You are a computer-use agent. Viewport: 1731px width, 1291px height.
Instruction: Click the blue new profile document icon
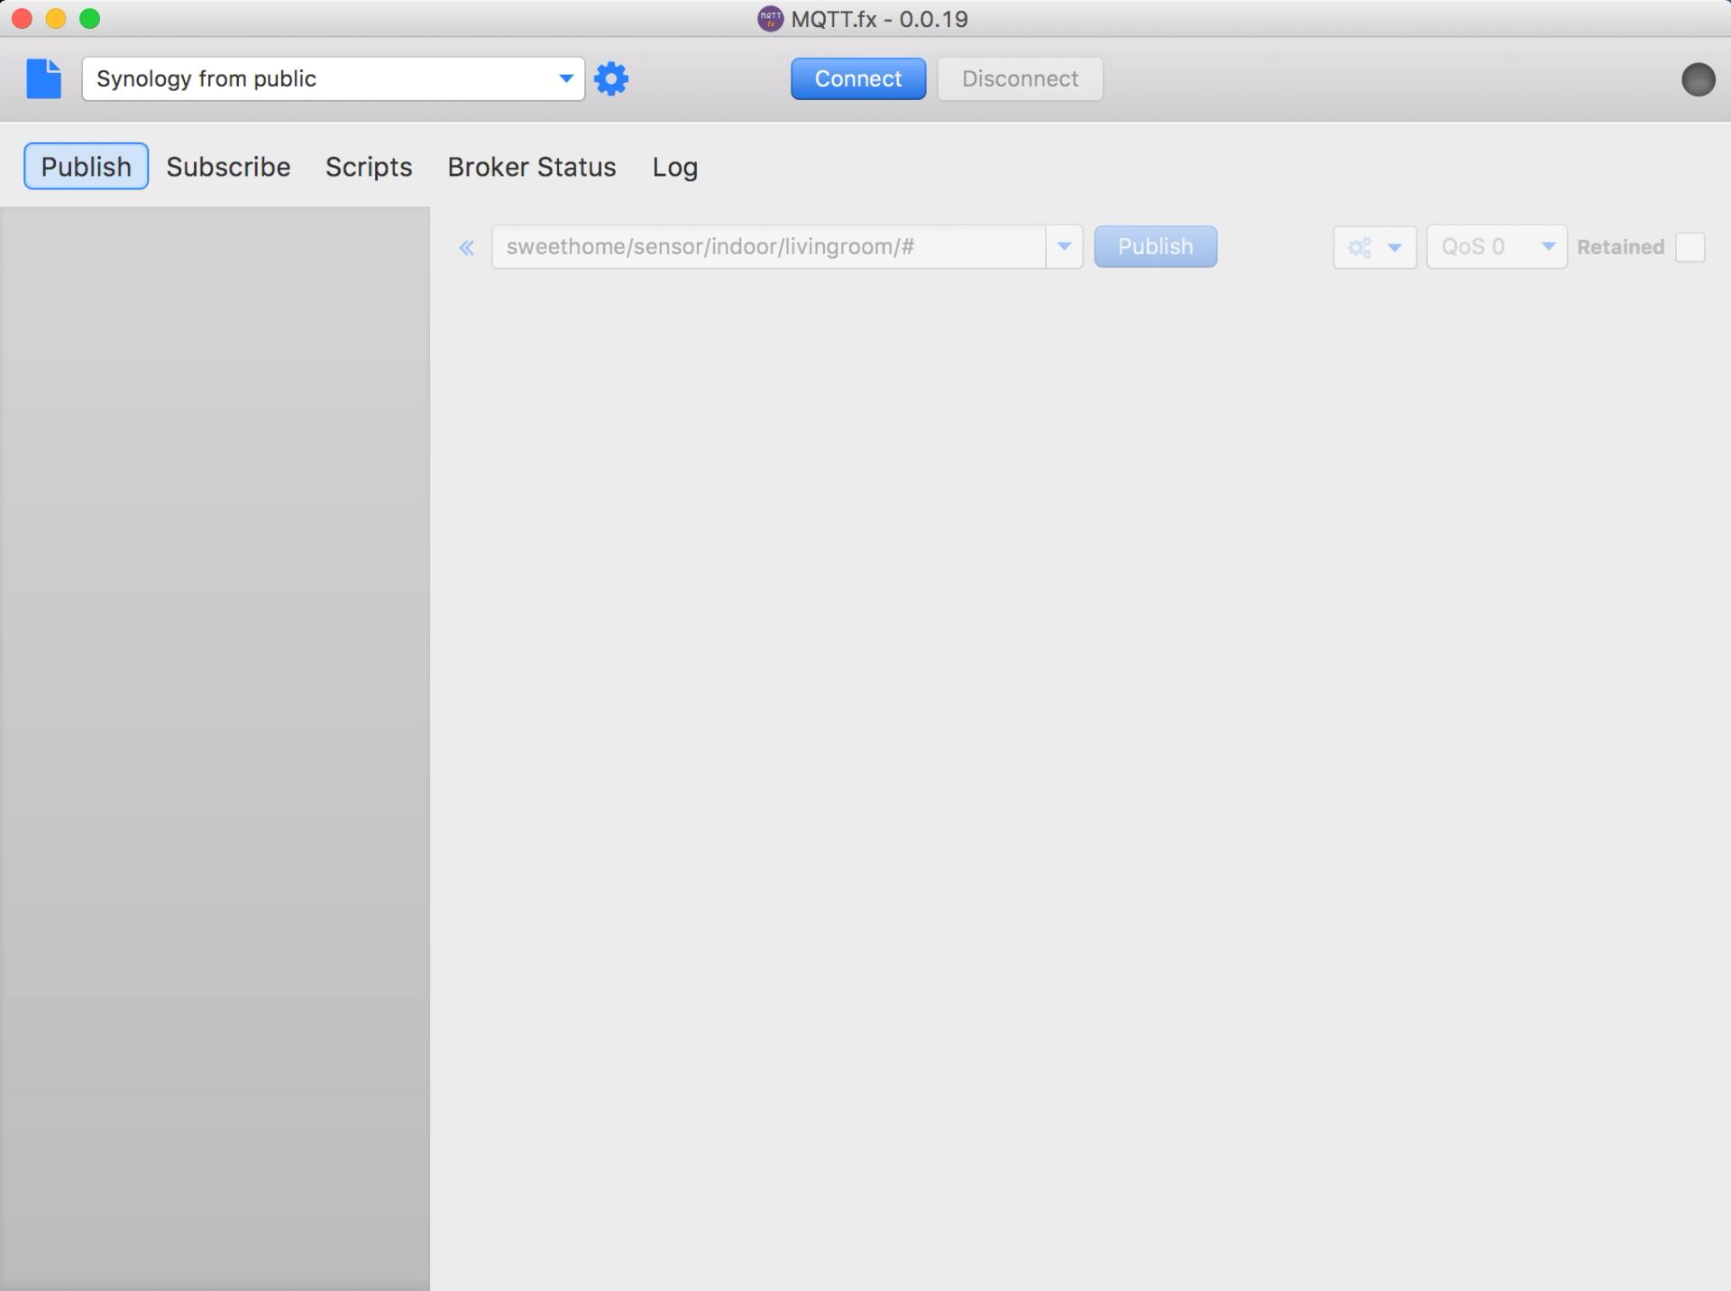[43, 78]
